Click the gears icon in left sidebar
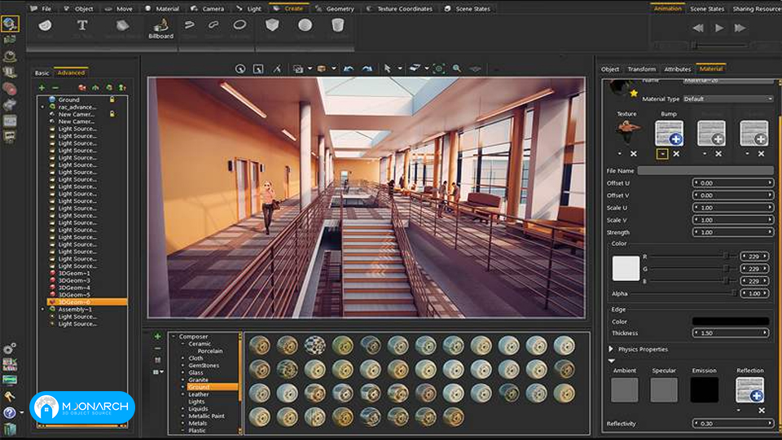782x440 pixels. point(9,348)
